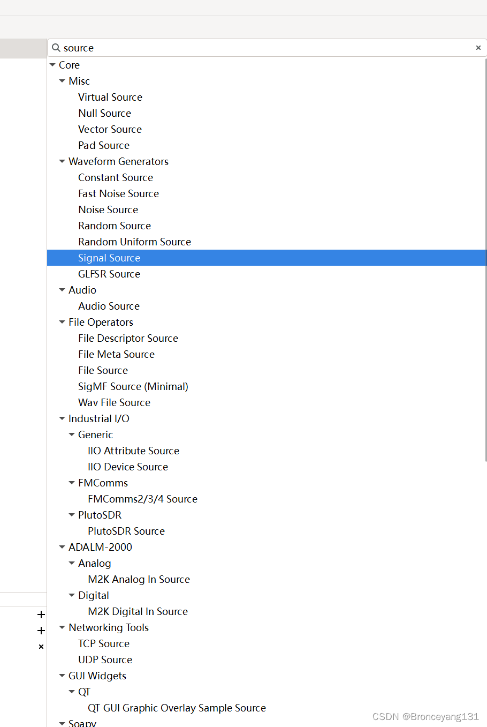The image size is (487, 727).
Task: Click the block tree vertical scrollbar
Action: pyautogui.click(x=486, y=259)
